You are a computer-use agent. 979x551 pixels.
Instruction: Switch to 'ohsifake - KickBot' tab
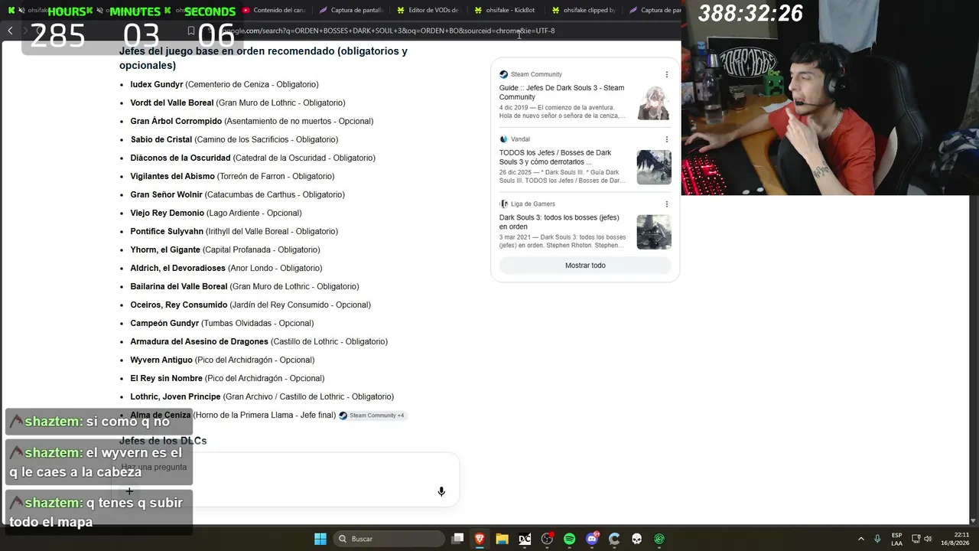[x=506, y=10]
